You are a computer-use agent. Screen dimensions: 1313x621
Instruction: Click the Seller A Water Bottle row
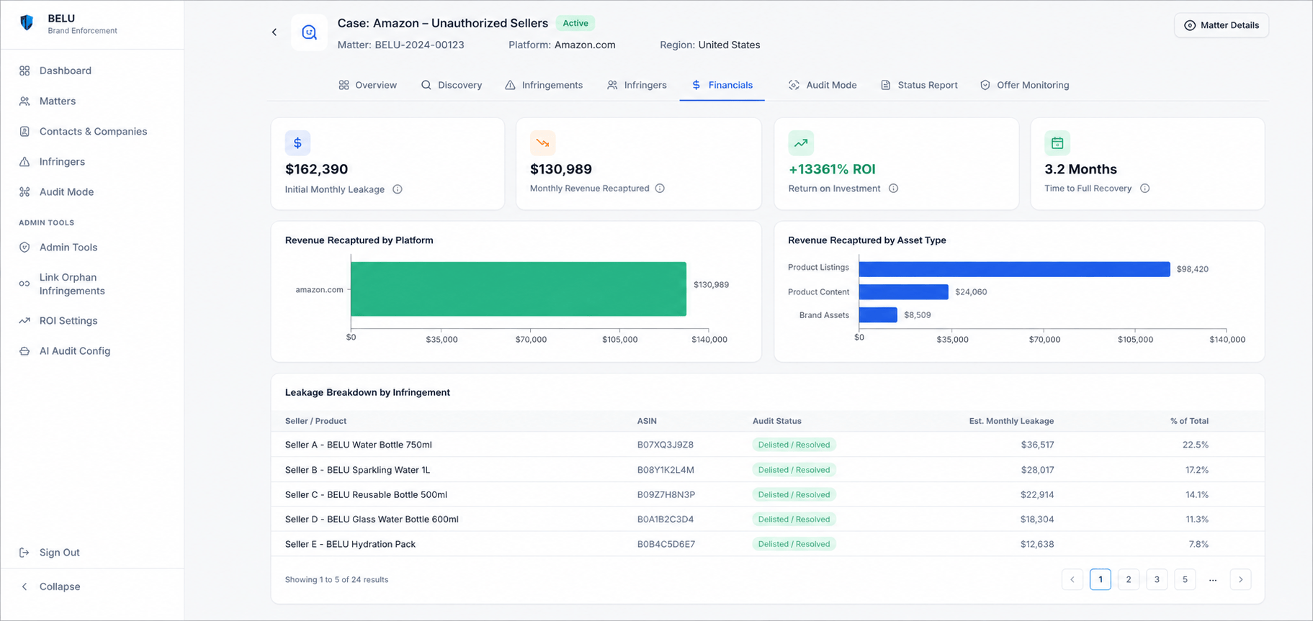click(767, 445)
